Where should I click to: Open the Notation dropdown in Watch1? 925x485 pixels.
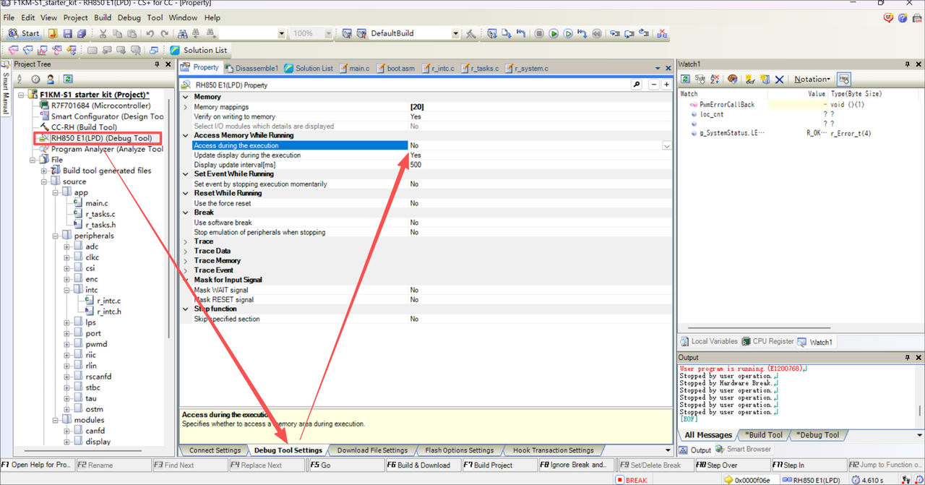coord(812,79)
